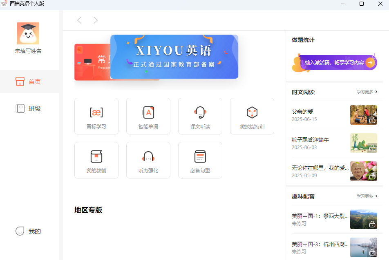Image resolution: width=389 pixels, height=260 pixels.
Task: Tap the lock on 美丽中国-1 dubbing video
Action: [x=372, y=225]
